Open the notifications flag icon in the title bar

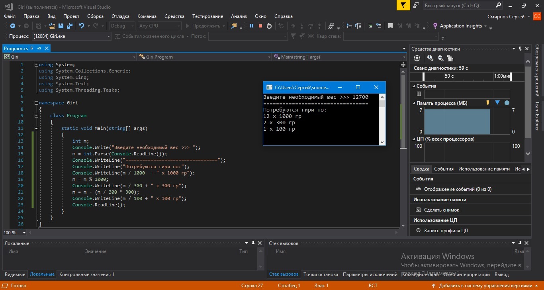[x=403, y=5]
